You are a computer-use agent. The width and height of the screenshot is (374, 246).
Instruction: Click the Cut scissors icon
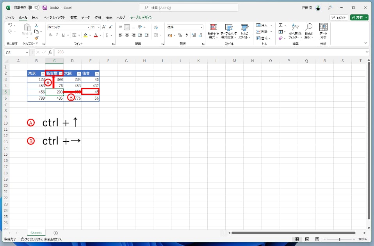pos(36,25)
